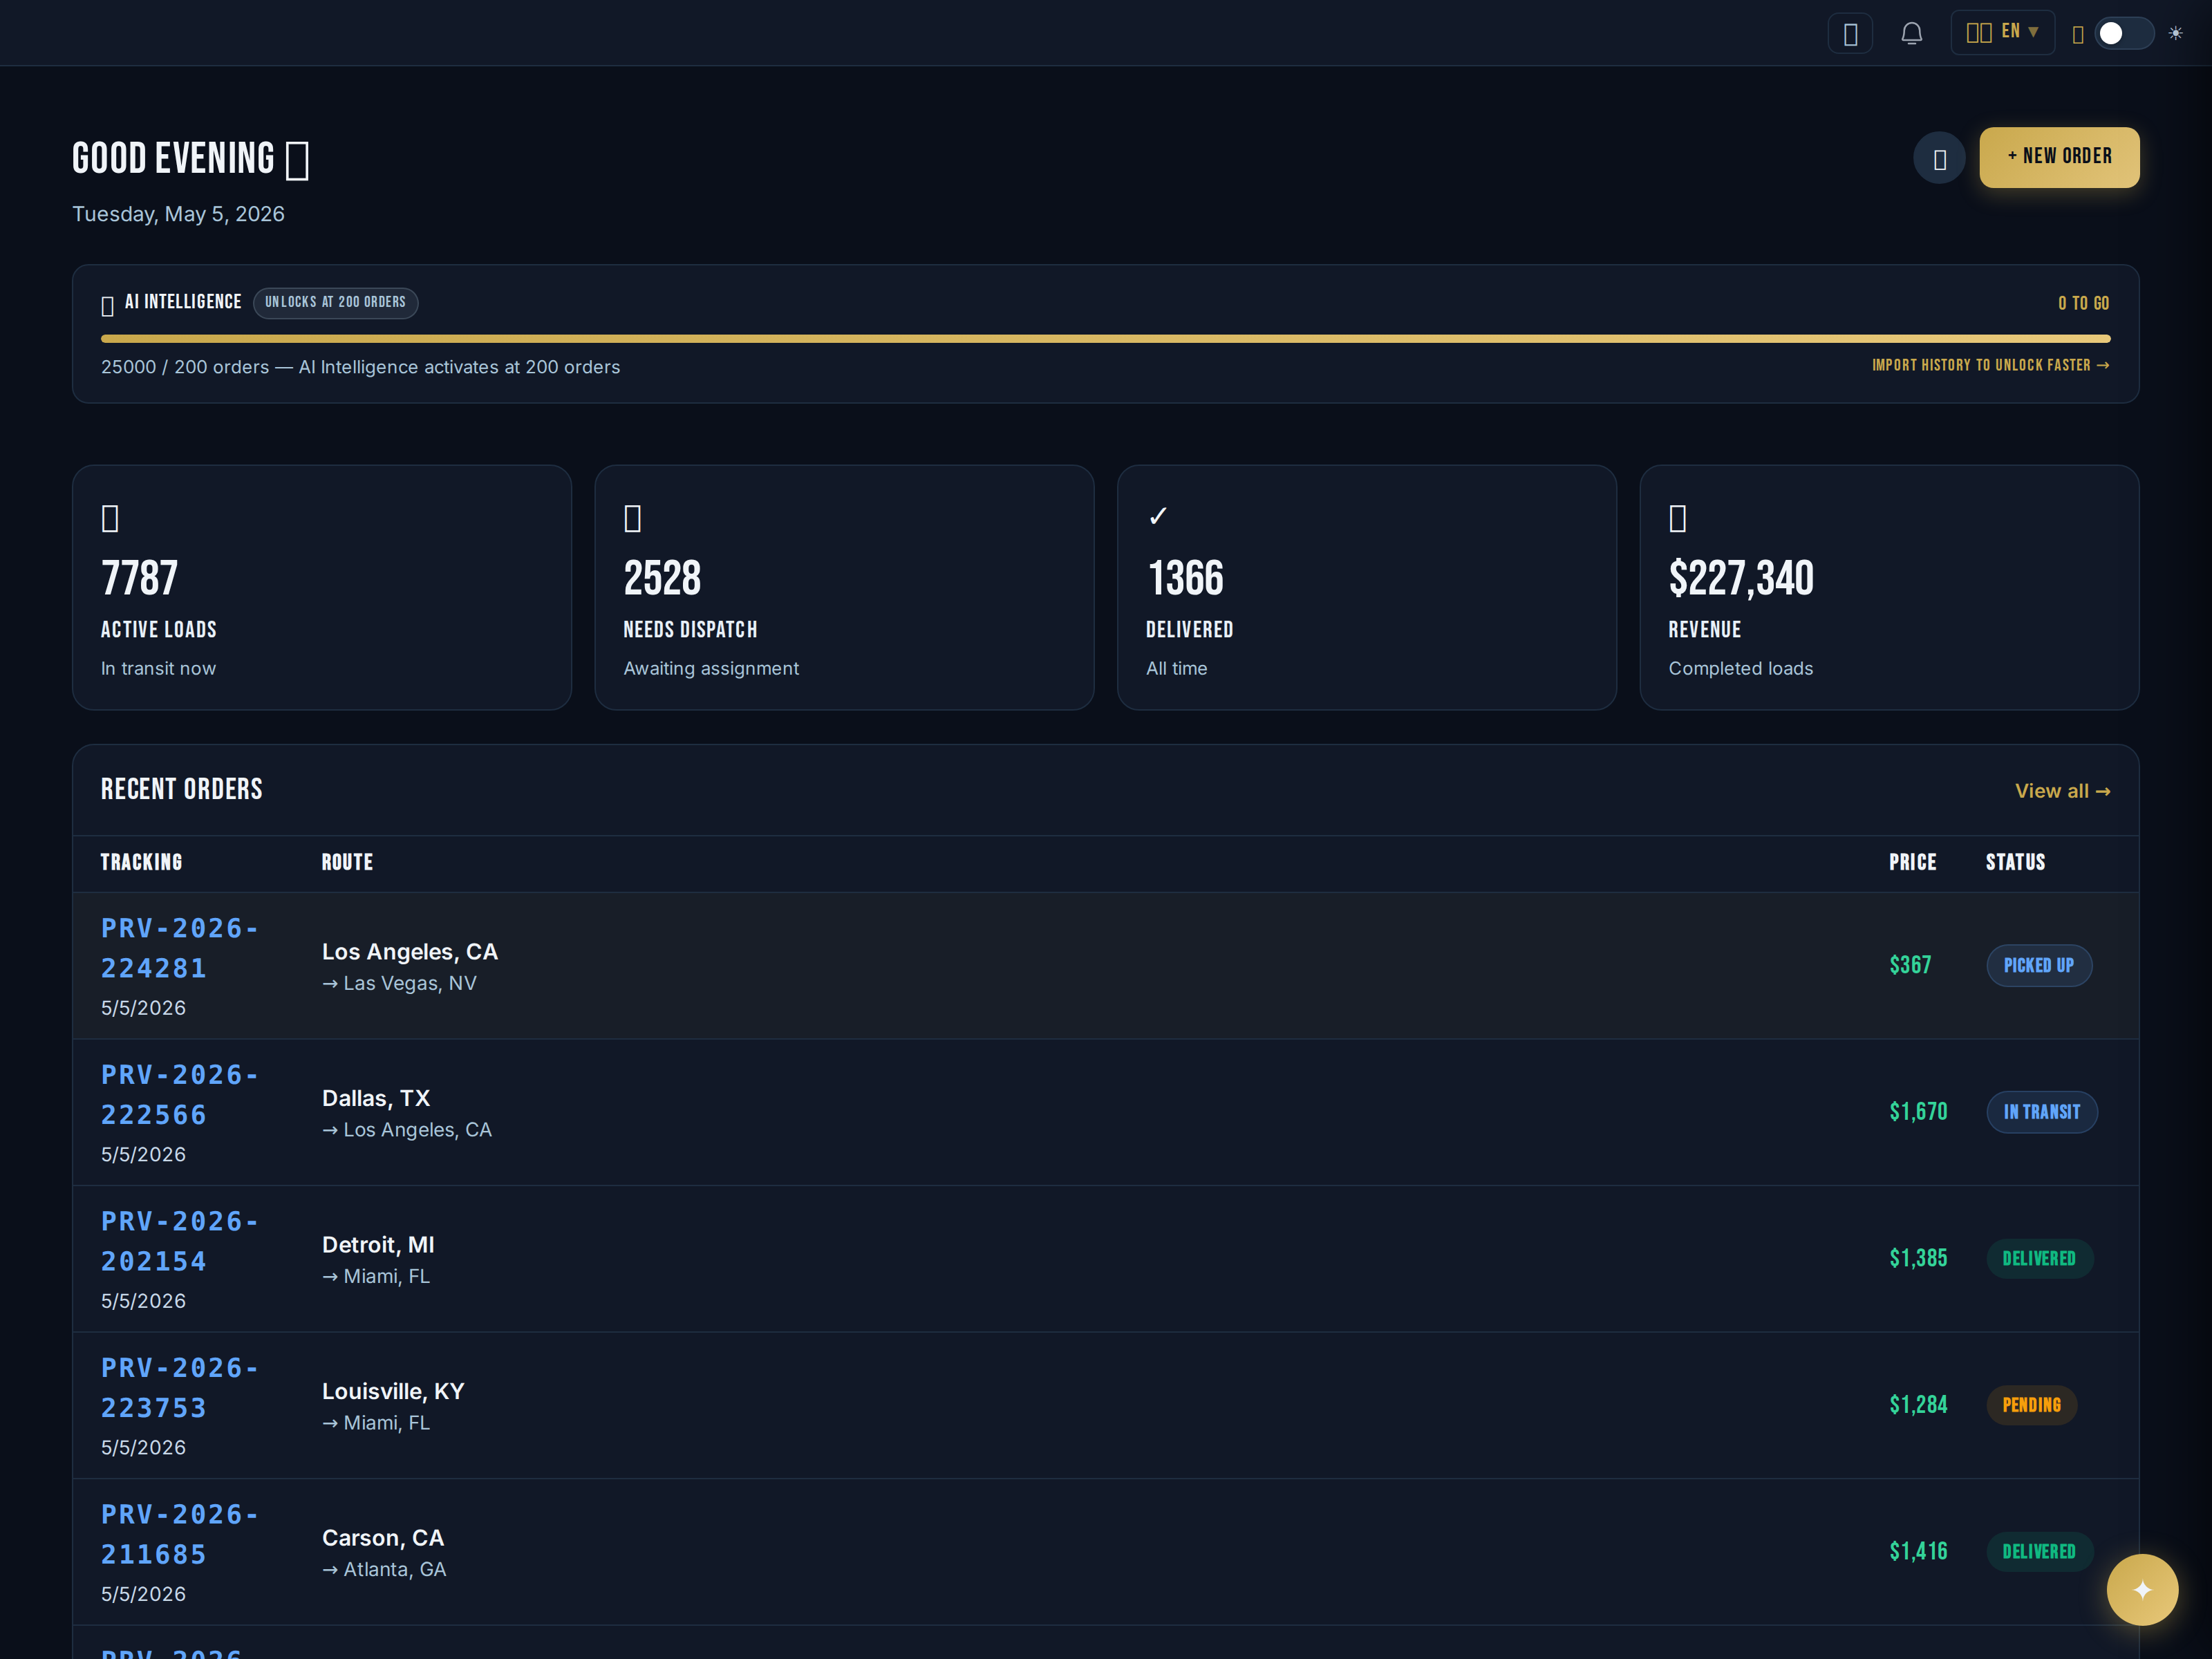Click the waving icon after Good Evening
Screen dimensions: 2212x1659
297,160
